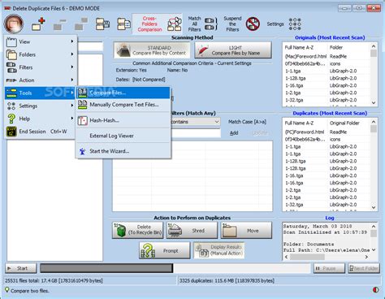Click the Manually Compare Text Files icon
The height and width of the screenshot is (299, 385).
pyautogui.click(x=82, y=105)
